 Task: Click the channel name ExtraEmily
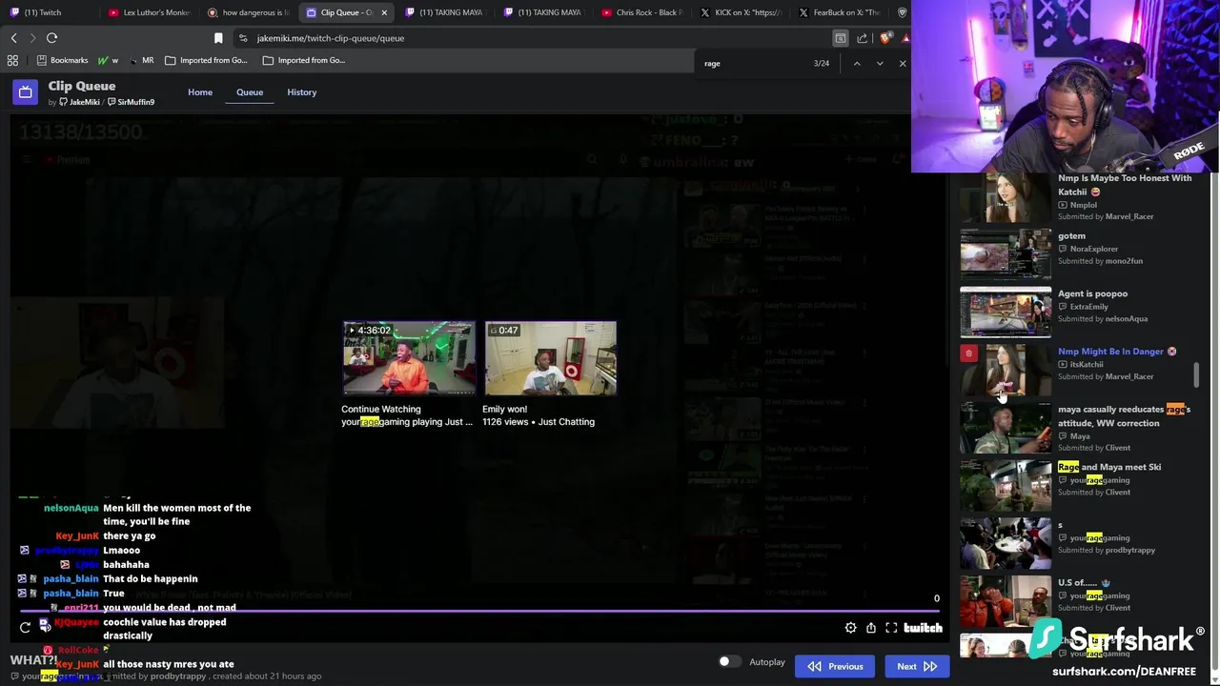(x=1088, y=307)
